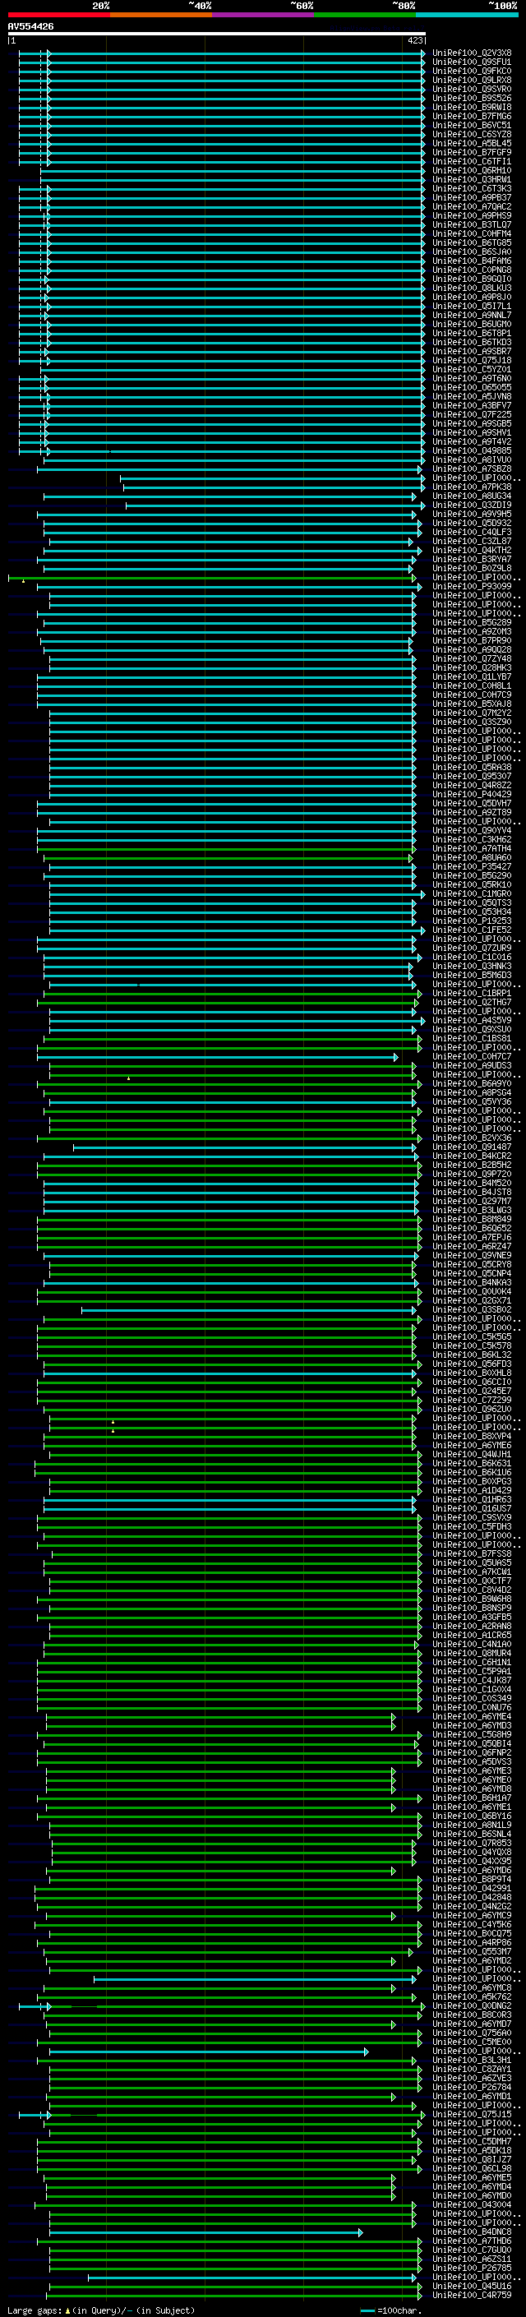The image size is (526, 2317).
Task: Open hit UniRef100_Q3HRW1
Action: click(472, 180)
